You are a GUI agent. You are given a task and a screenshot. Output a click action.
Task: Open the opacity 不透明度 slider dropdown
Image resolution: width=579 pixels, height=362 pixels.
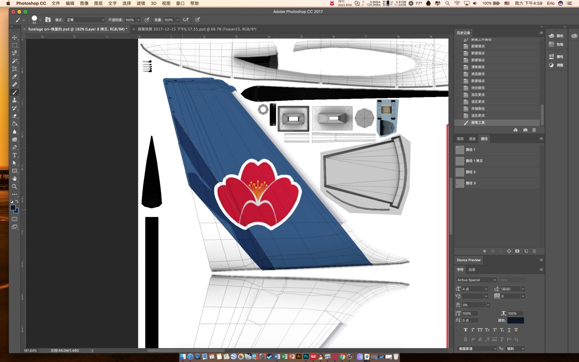[x=139, y=20]
